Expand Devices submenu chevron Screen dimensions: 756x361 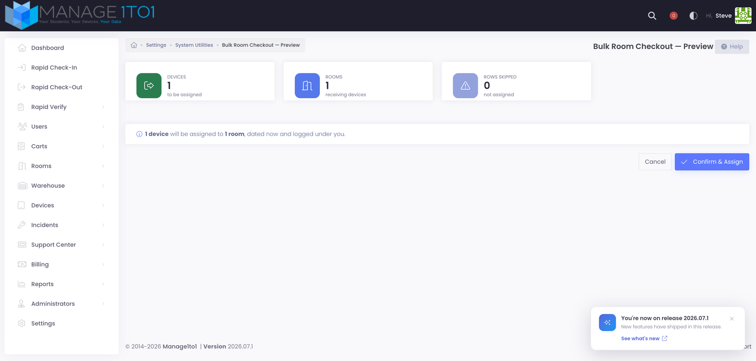(x=103, y=206)
